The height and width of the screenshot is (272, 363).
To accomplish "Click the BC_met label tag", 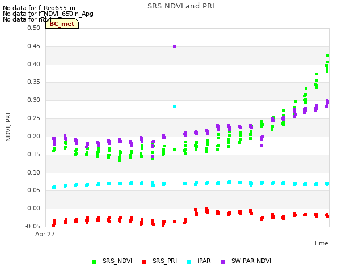I will click(62, 24).
